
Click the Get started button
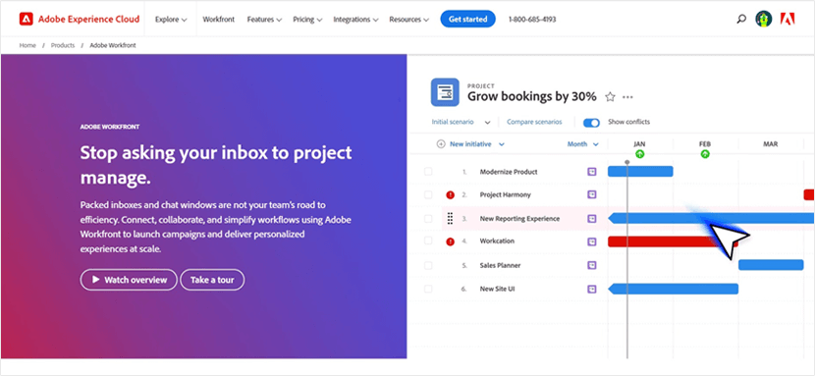pos(467,20)
